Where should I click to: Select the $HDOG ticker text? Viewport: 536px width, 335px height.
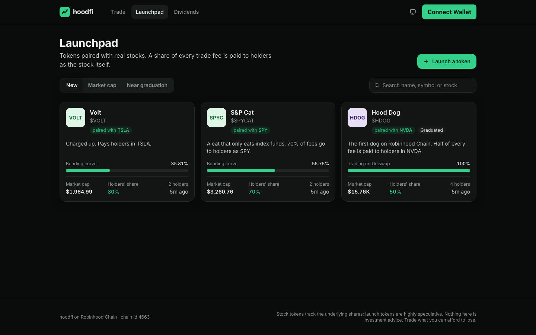pyautogui.click(x=381, y=121)
